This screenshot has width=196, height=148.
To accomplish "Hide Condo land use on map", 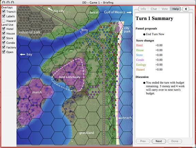I will tap(4, 43).
